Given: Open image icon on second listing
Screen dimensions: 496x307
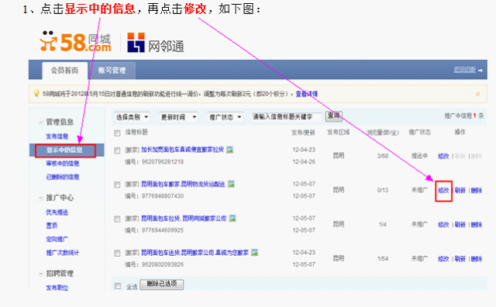Looking at the screenshot, I should (231, 184).
